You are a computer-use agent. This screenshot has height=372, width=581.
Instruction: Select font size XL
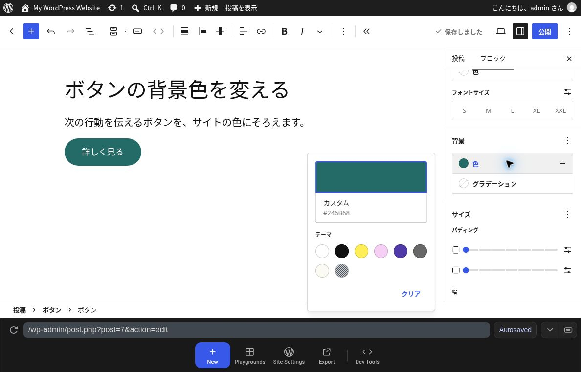[x=536, y=111]
